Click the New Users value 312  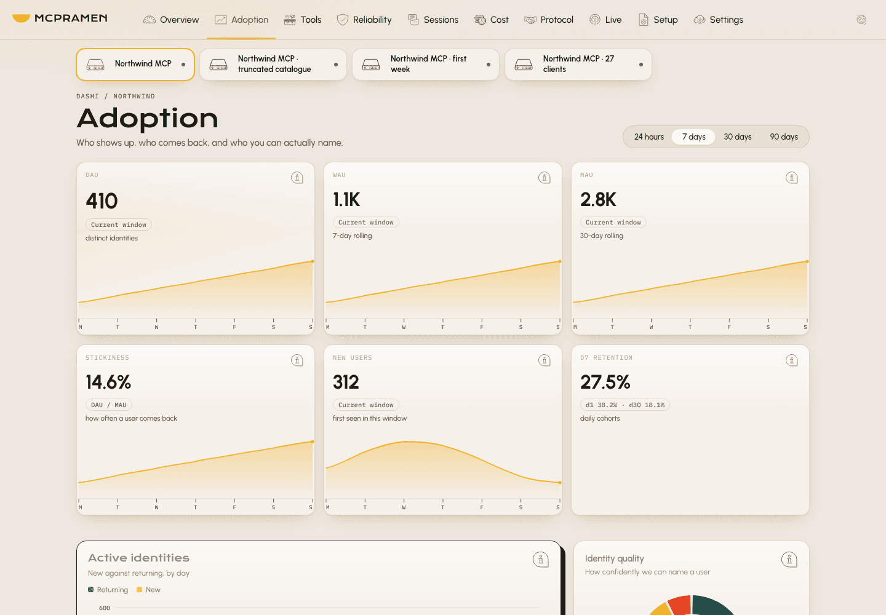pos(346,382)
